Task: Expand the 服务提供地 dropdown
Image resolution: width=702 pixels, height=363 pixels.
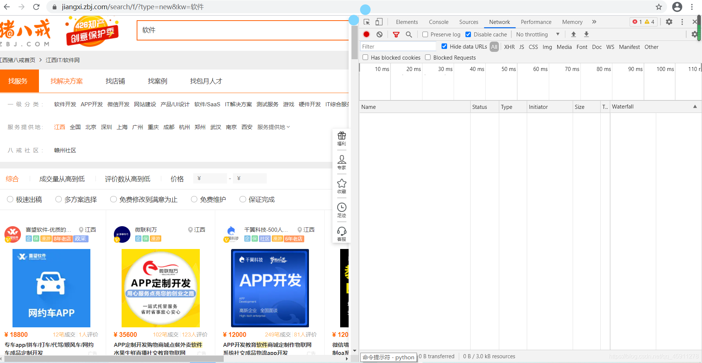Action: 274,127
